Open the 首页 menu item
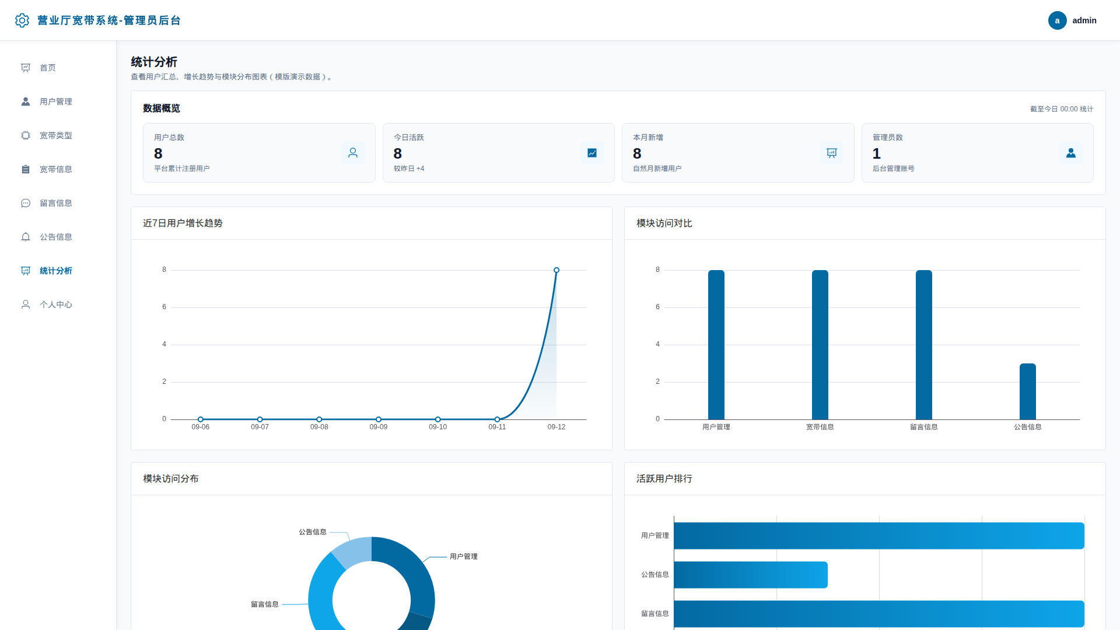The image size is (1120, 630). (58, 68)
